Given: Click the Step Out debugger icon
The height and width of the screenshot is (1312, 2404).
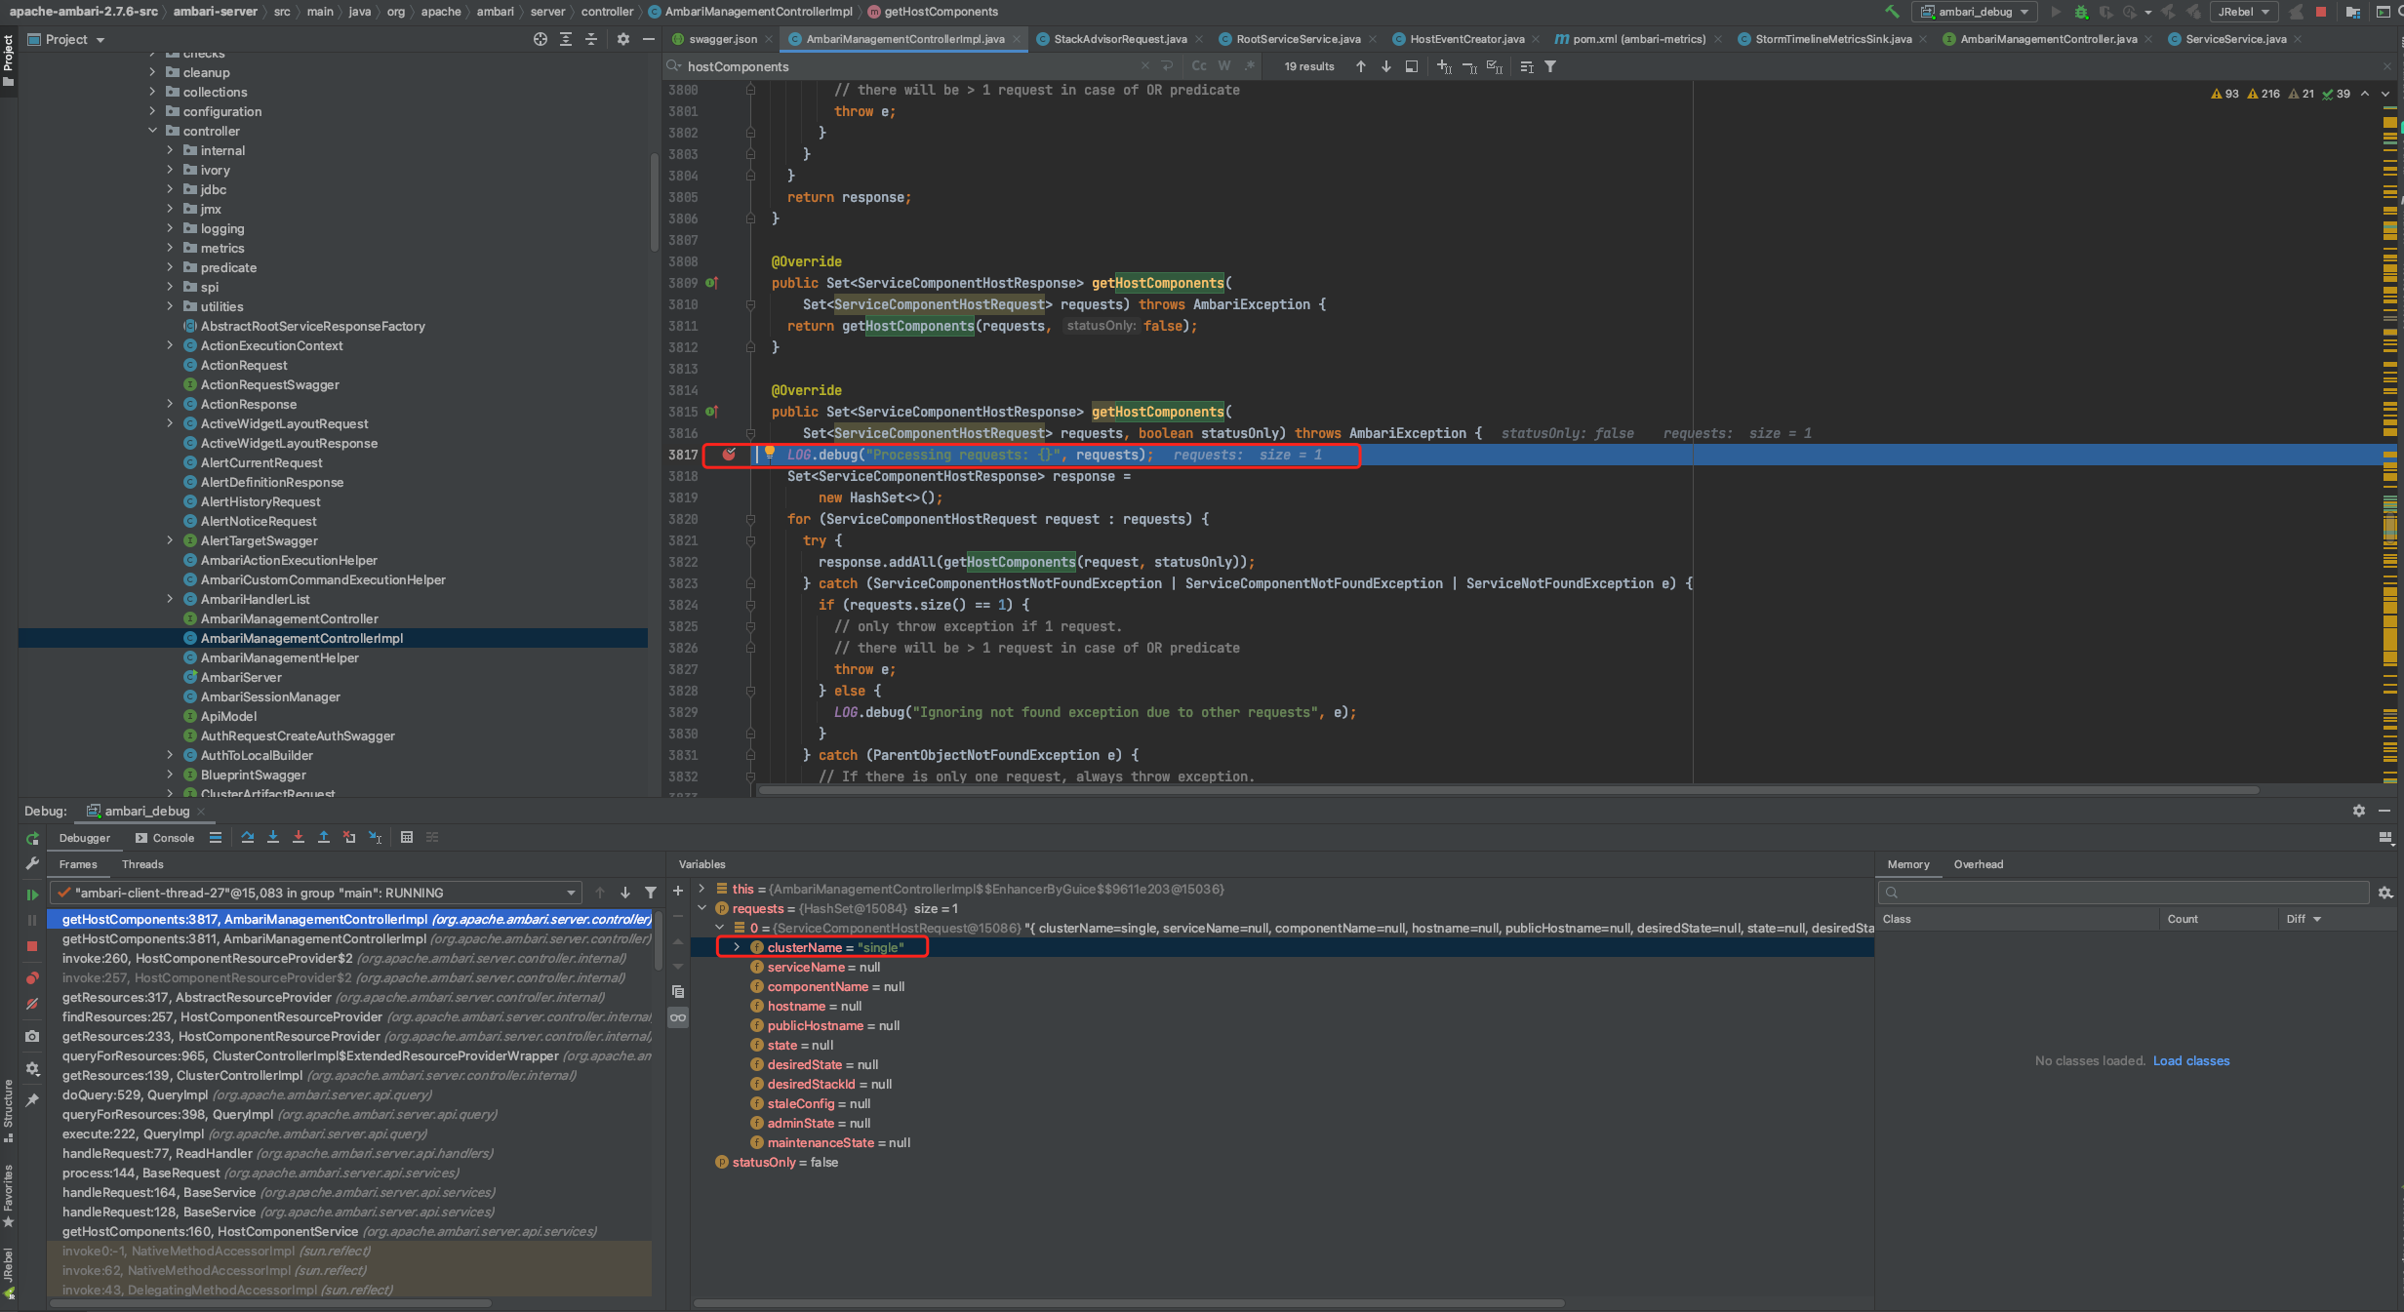Looking at the screenshot, I should [x=324, y=837].
